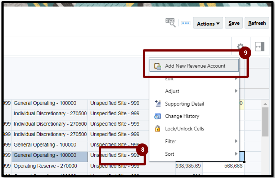Click the Supporting Detail icon

click(158, 103)
